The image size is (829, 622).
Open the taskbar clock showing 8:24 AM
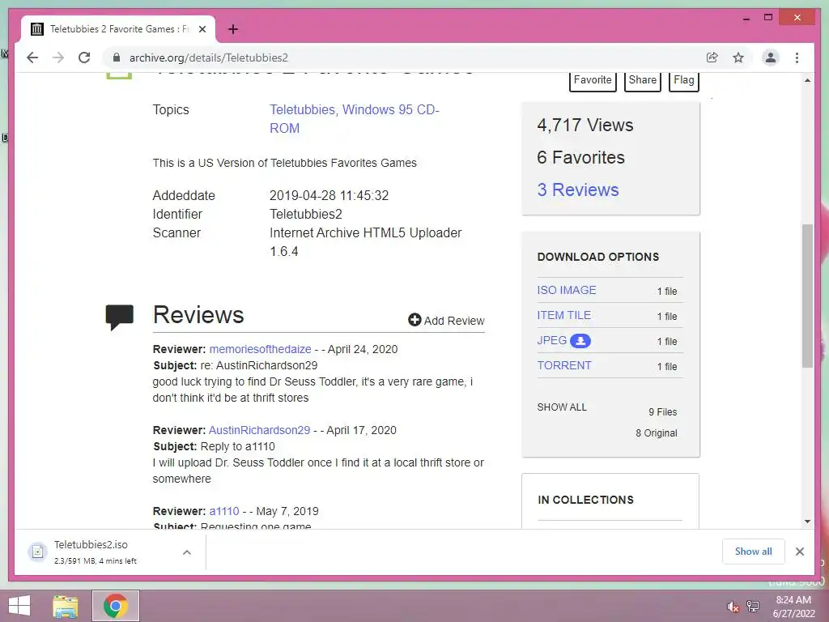[793, 607]
